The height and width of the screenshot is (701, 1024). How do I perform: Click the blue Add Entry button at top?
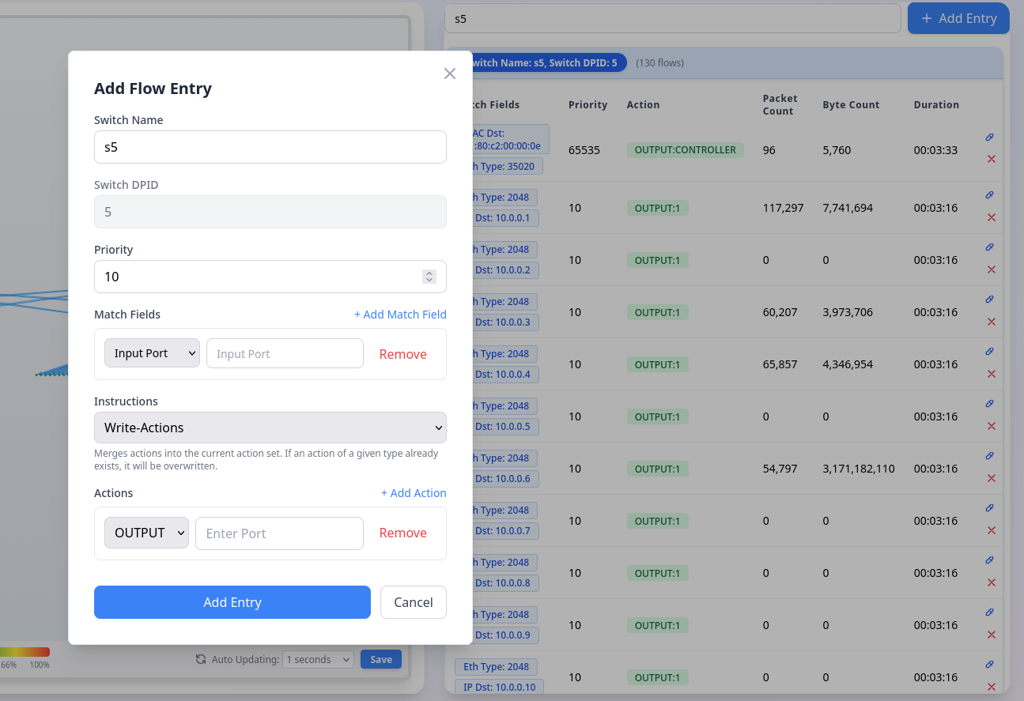coord(958,17)
